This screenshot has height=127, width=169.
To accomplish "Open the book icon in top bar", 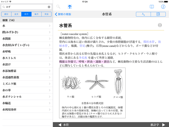I will (x=152, y=7).
